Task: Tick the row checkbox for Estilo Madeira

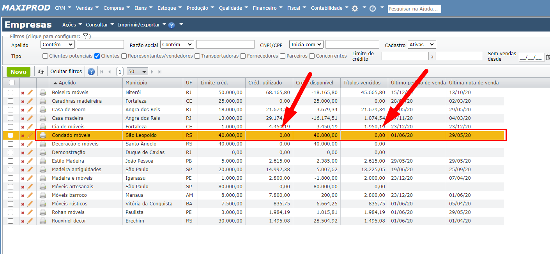Action: pyautogui.click(x=11, y=161)
